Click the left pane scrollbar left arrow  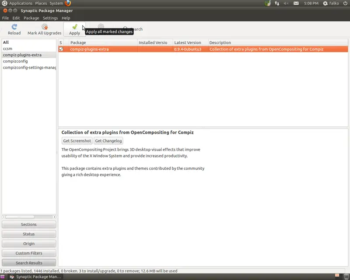tap(3, 217)
